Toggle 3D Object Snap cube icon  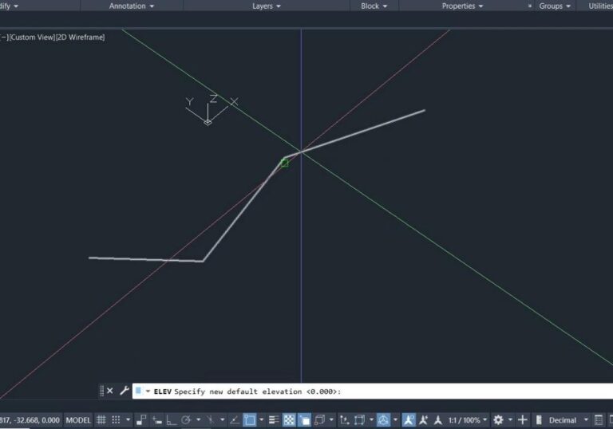[x=320, y=420]
